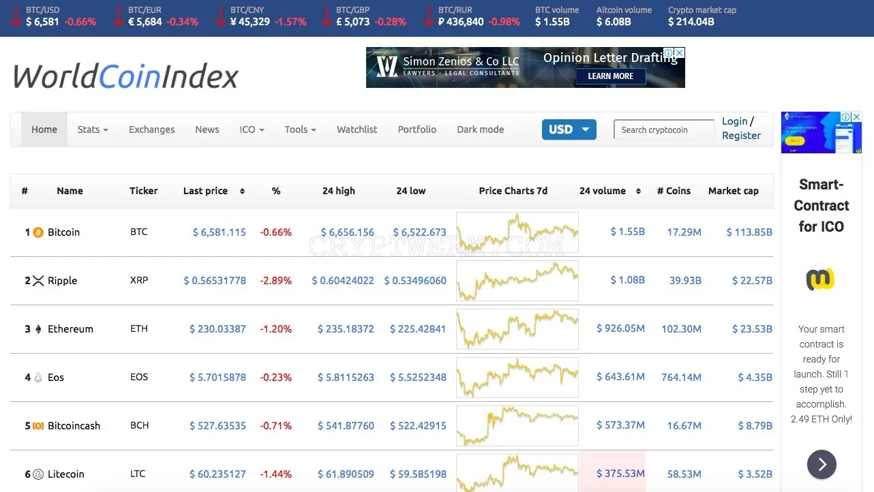Click Ripple percent change -2.89%

(x=276, y=281)
